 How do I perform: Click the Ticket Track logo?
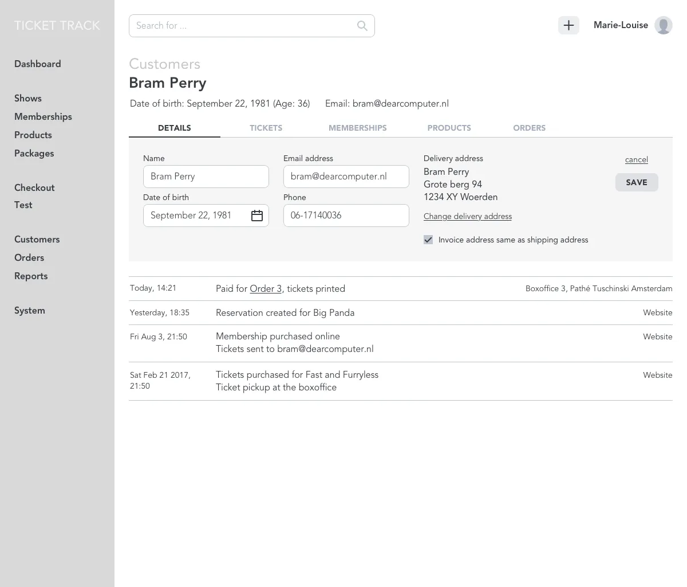pos(57,25)
